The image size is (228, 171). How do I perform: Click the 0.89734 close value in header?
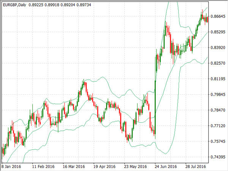point(84,5)
